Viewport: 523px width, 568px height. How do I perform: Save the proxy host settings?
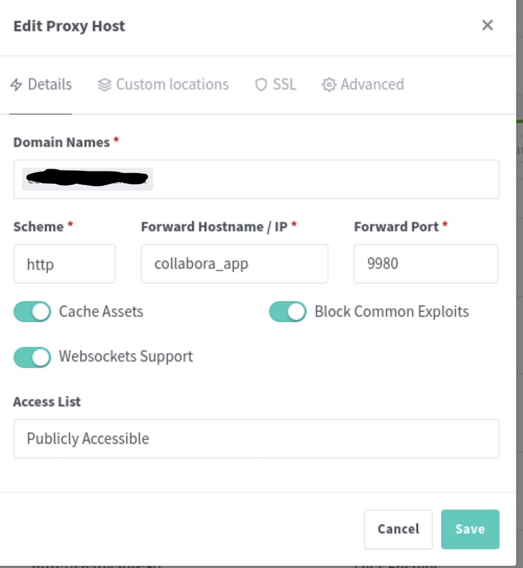[x=470, y=529]
